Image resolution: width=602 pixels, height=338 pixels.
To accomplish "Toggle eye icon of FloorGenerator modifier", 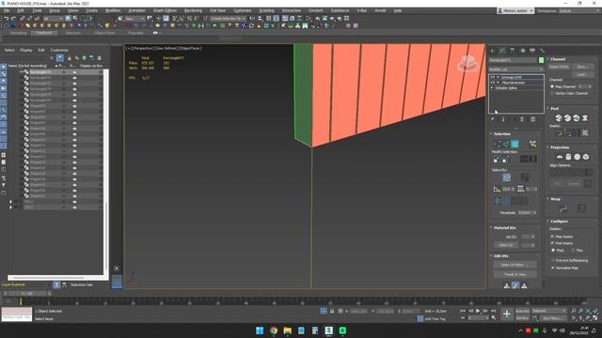I will [x=493, y=83].
